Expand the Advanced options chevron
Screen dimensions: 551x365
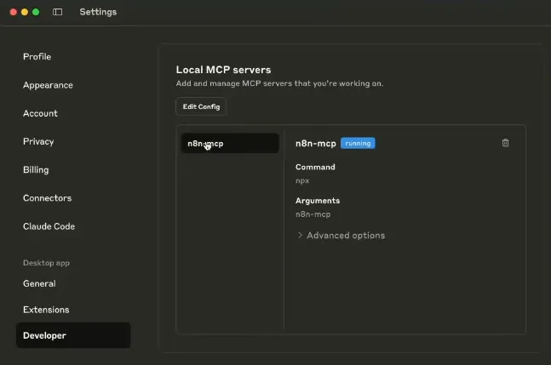coord(300,235)
